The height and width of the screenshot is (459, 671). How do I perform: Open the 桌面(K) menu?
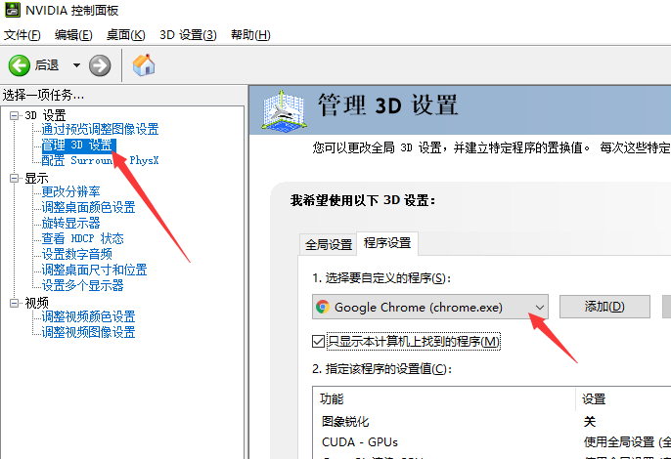tap(126, 35)
